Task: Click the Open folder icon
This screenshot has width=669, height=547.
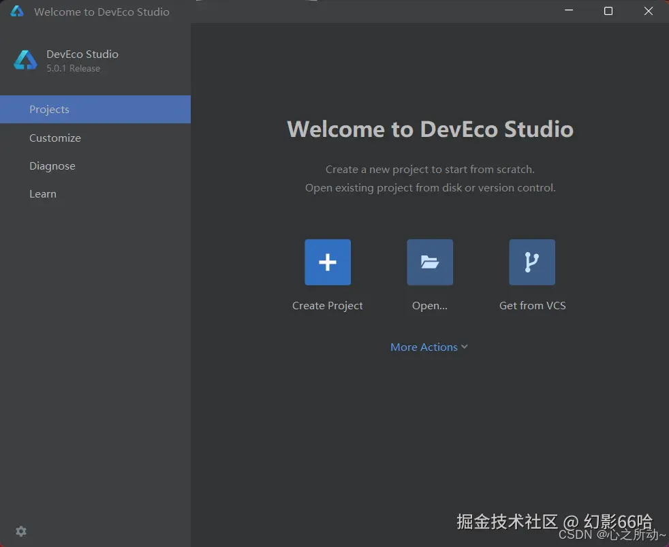Action: coord(430,262)
